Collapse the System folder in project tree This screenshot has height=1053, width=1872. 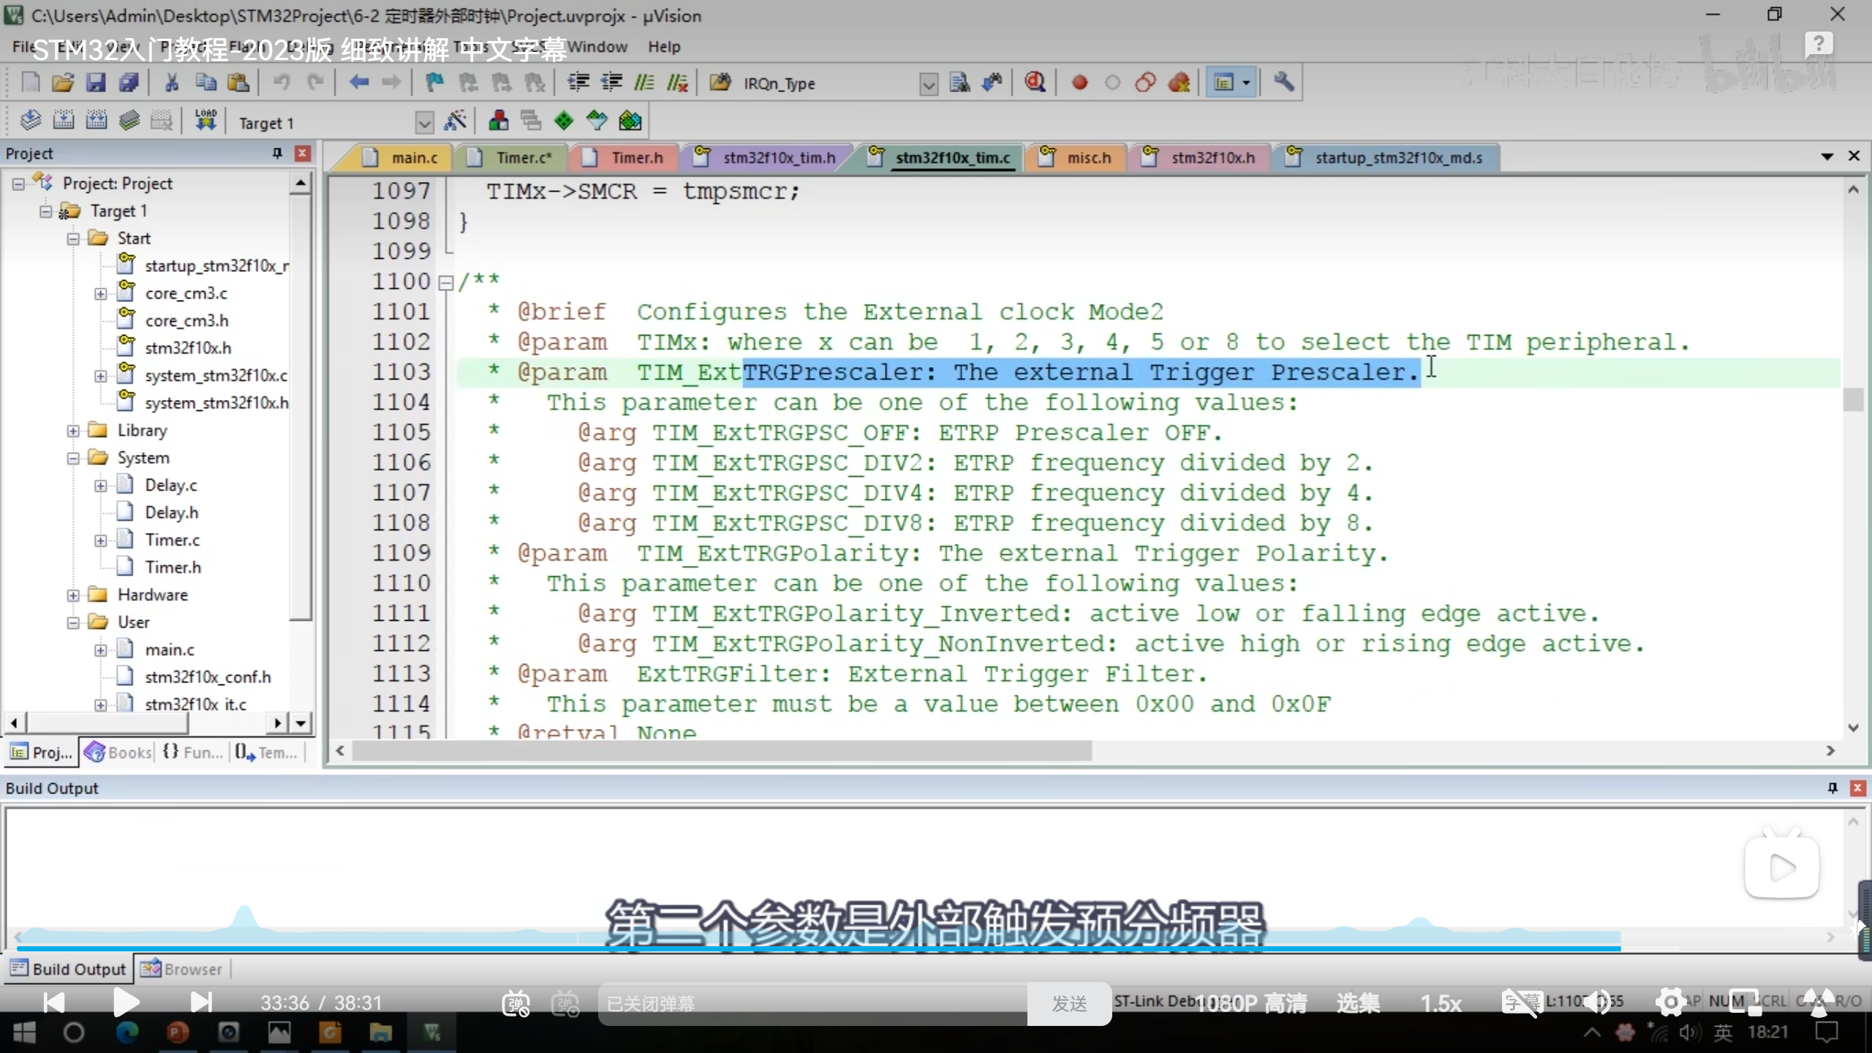click(73, 458)
